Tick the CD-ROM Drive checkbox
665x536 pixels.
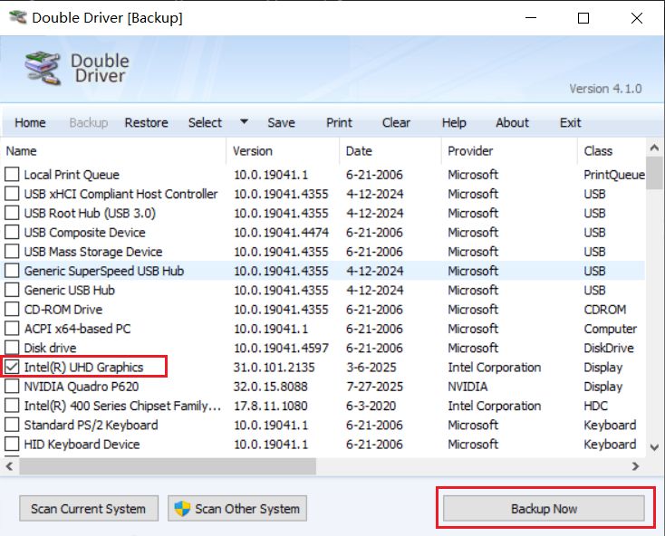[x=12, y=310]
